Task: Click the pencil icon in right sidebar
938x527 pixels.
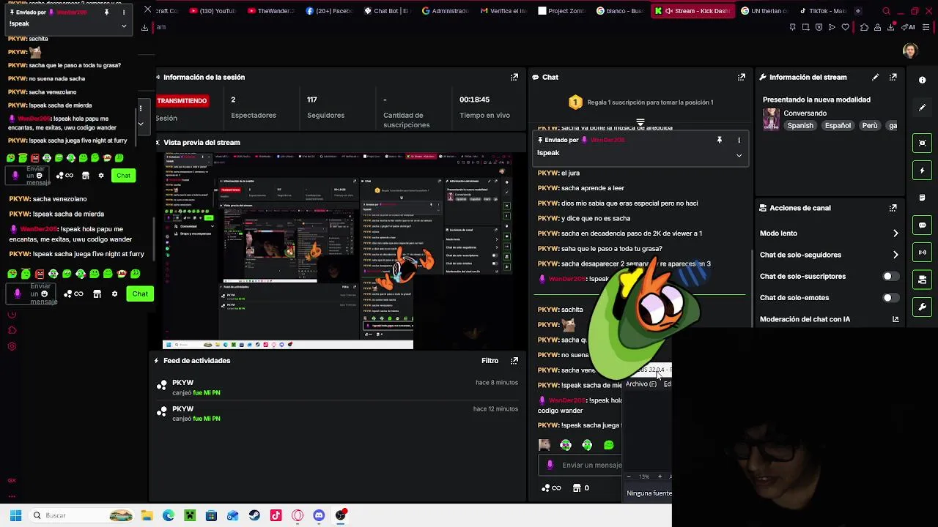Action: 923,108
